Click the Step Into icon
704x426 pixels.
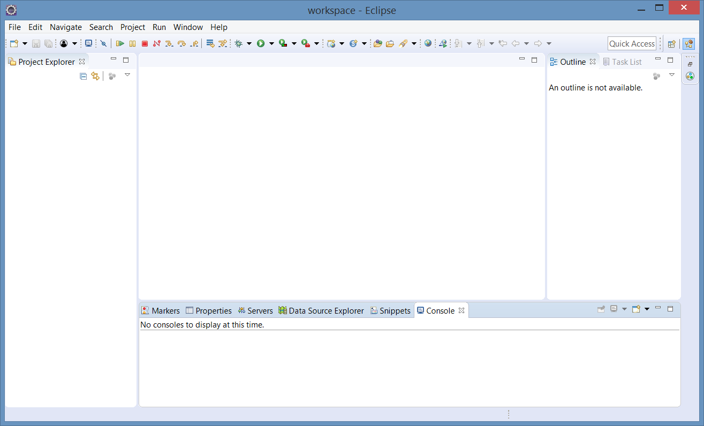tap(169, 43)
